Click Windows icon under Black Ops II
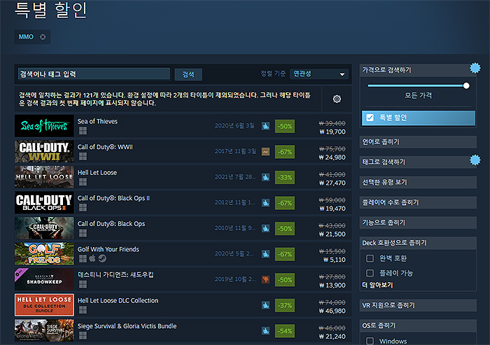Screen dimensions: 490x345 pos(83,208)
